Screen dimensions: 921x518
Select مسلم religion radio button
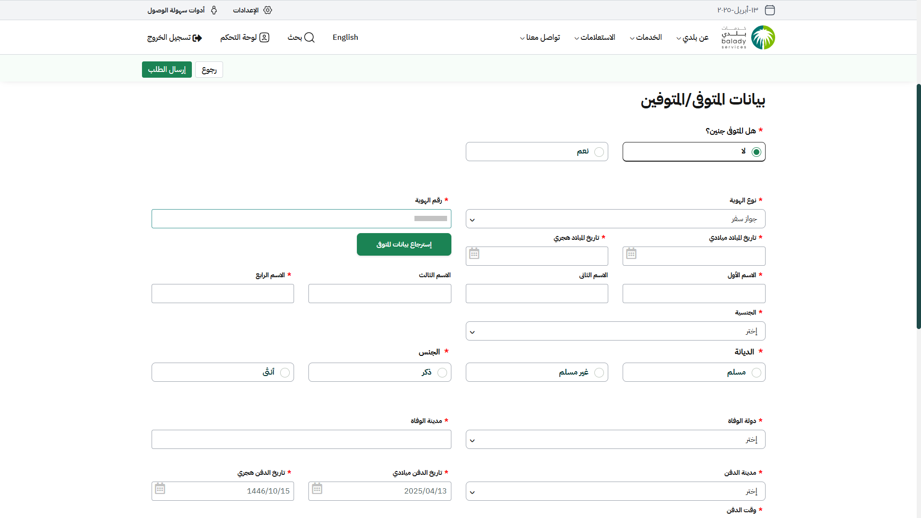pos(756,373)
